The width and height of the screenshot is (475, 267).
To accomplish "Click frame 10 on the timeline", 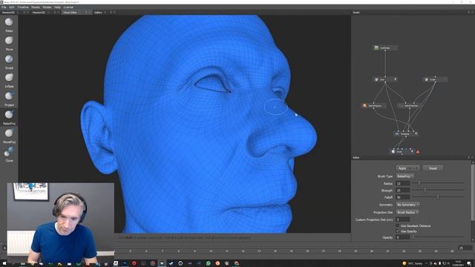I will (211, 251).
